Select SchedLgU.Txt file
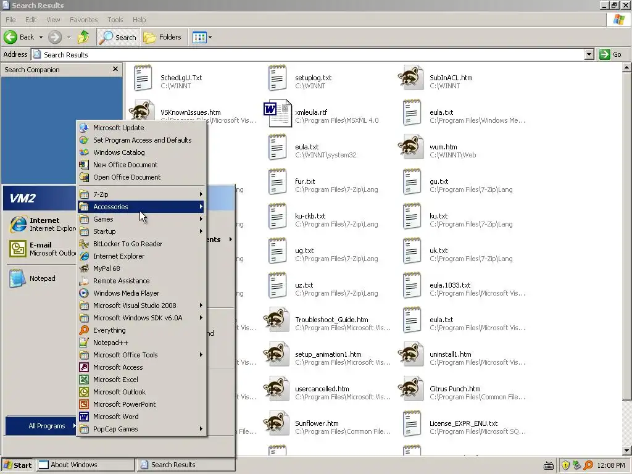632x474 pixels. [168, 78]
